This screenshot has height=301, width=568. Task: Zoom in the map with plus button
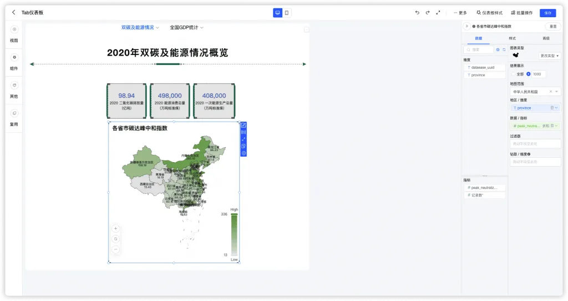tap(115, 228)
